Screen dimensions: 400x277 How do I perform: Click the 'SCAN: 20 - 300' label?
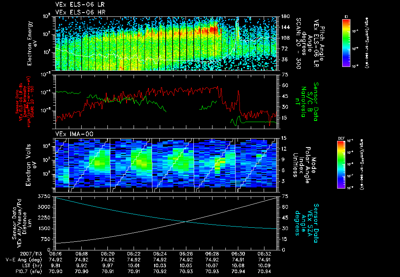[x=298, y=43]
